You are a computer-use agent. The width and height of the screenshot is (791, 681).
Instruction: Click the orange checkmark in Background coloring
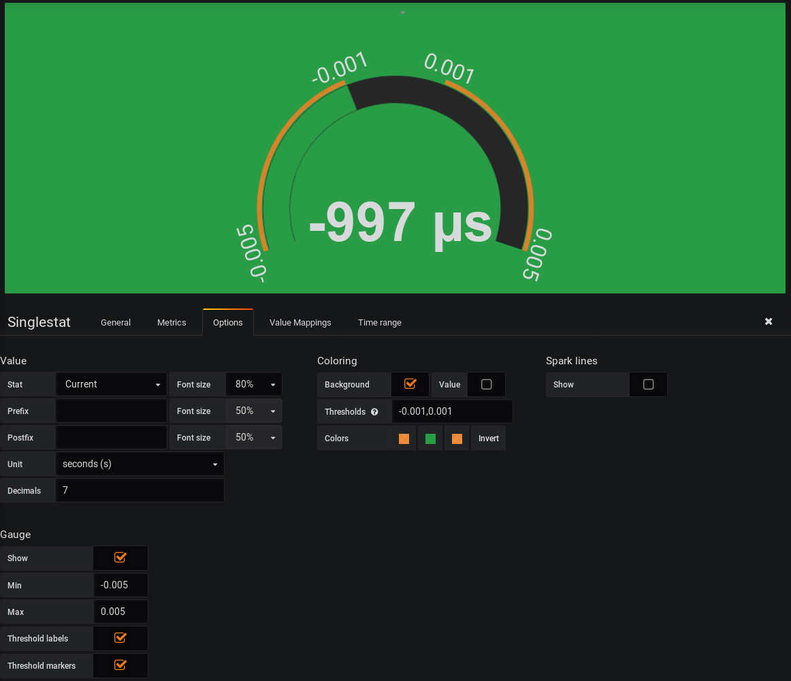point(410,384)
